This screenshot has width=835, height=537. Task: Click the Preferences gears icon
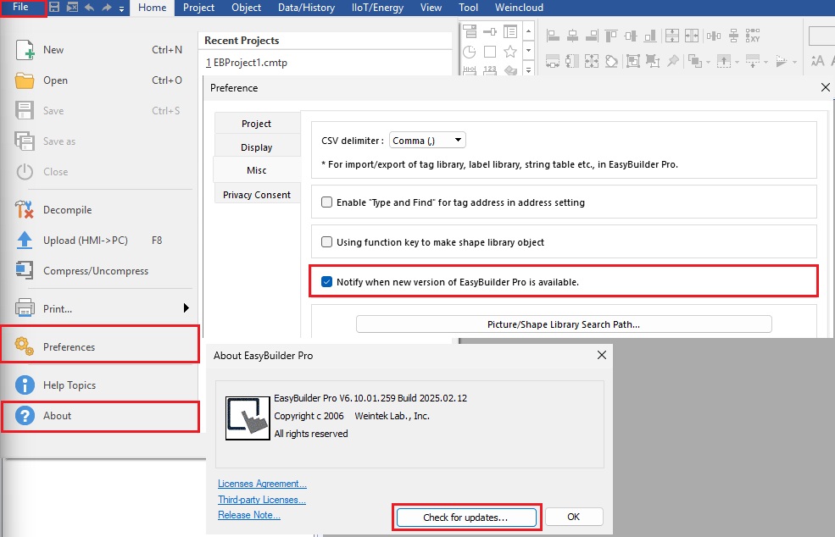[25, 346]
